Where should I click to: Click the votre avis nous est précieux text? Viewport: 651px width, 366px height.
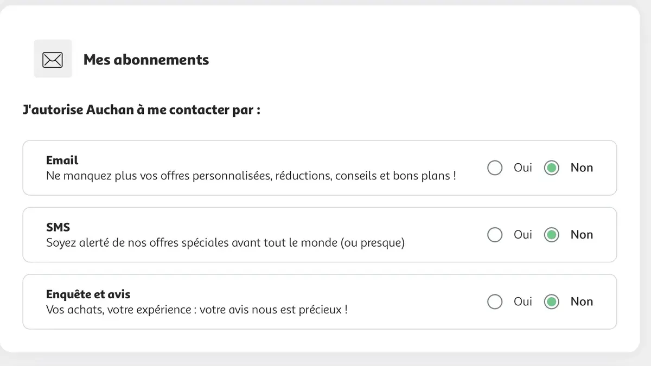[x=197, y=310]
